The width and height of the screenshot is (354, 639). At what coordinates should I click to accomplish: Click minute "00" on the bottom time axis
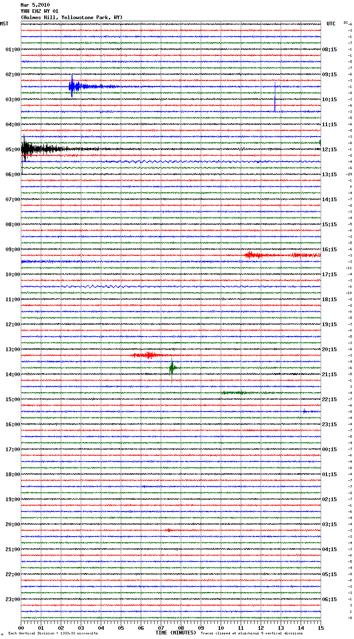click(21, 628)
